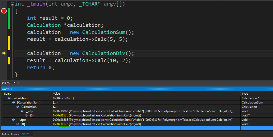Image resolution: width=273 pixels, height=137 pixels.
Task: Click the purple cube icon of the last [0] row
Action: pos(18,124)
